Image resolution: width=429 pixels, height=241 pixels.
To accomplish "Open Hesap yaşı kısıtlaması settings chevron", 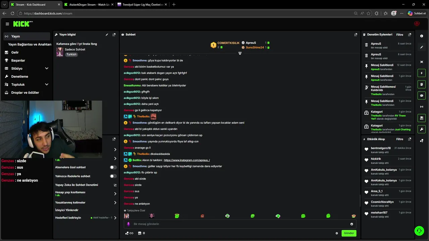I will (115, 193).
